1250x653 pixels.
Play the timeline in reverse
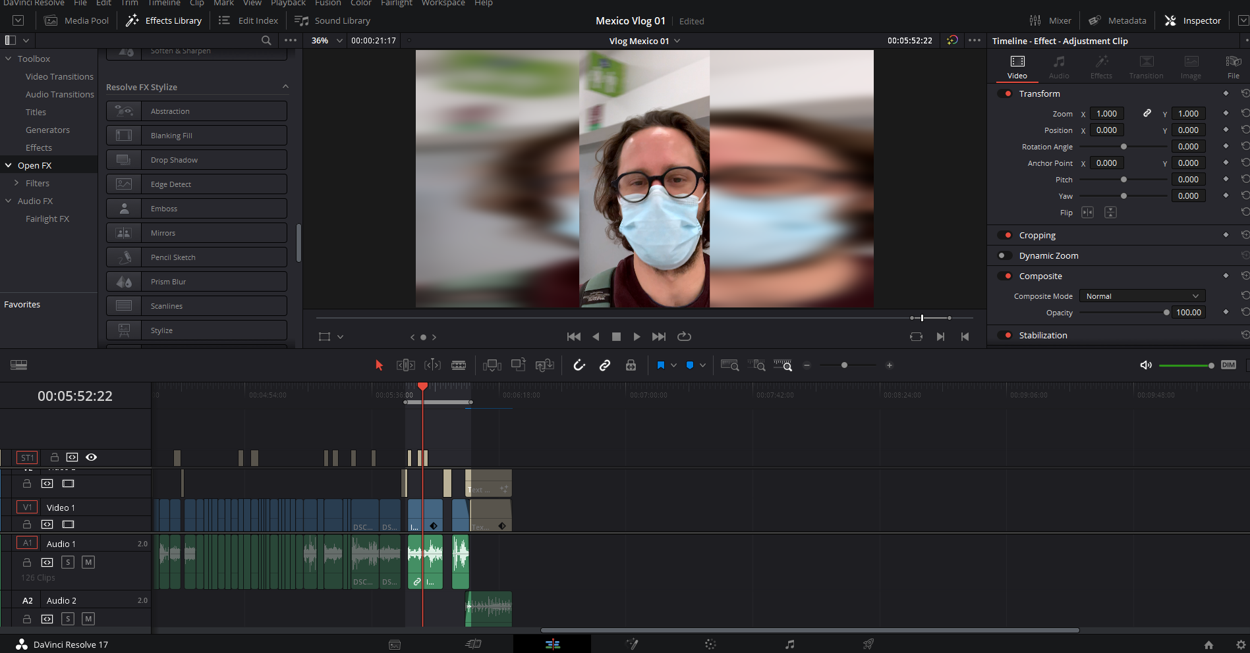pyautogui.click(x=596, y=336)
